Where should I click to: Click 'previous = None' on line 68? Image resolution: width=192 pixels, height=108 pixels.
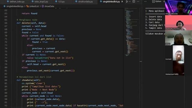coord(31,29)
